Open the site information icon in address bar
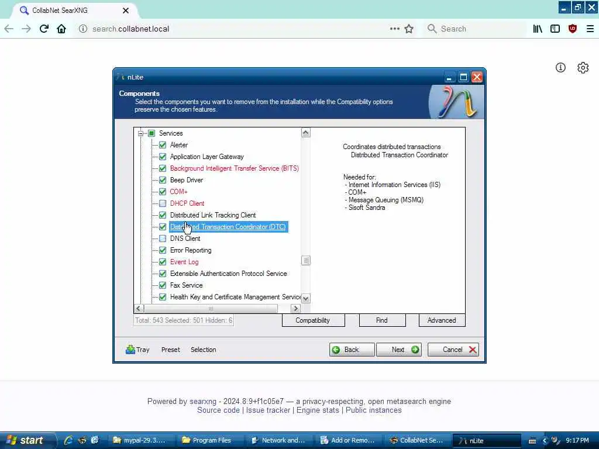The width and height of the screenshot is (599, 449). [x=83, y=29]
